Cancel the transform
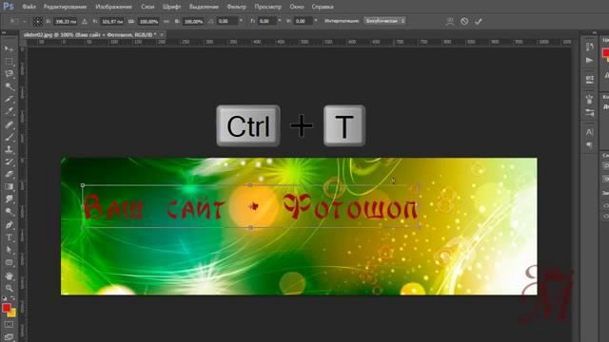 pos(464,21)
